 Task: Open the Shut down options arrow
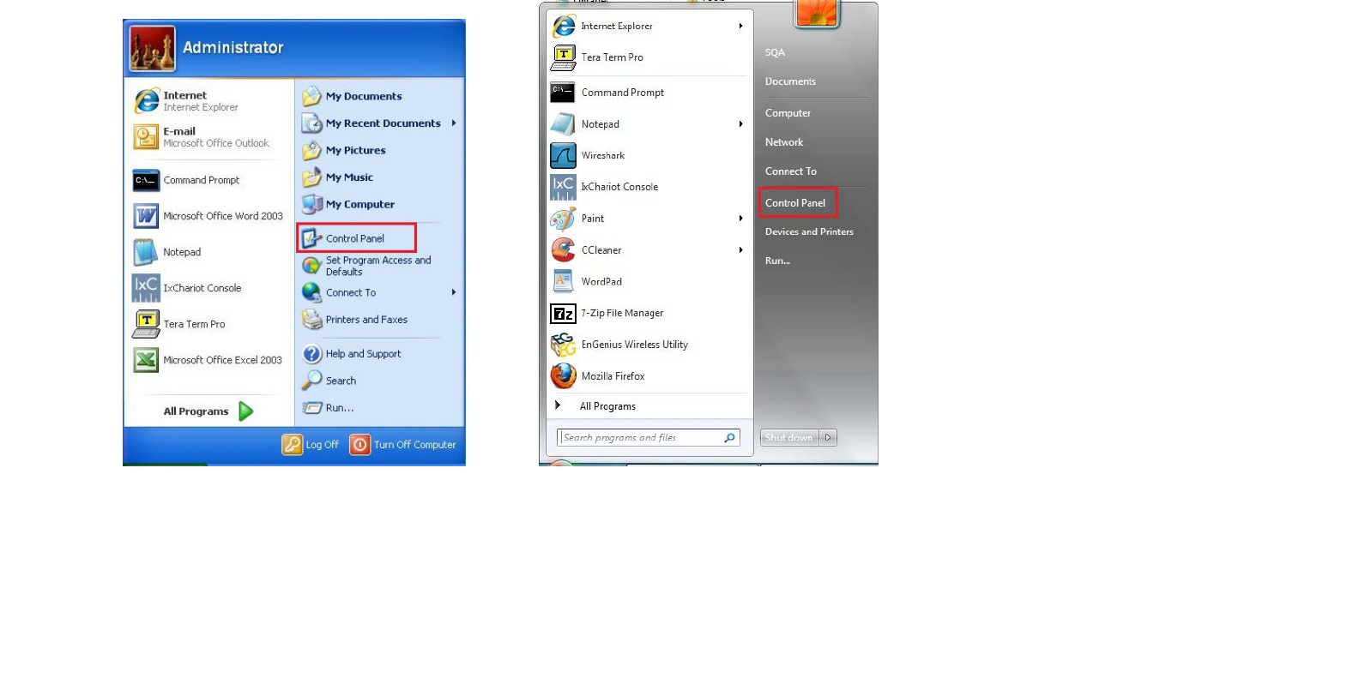coord(828,438)
